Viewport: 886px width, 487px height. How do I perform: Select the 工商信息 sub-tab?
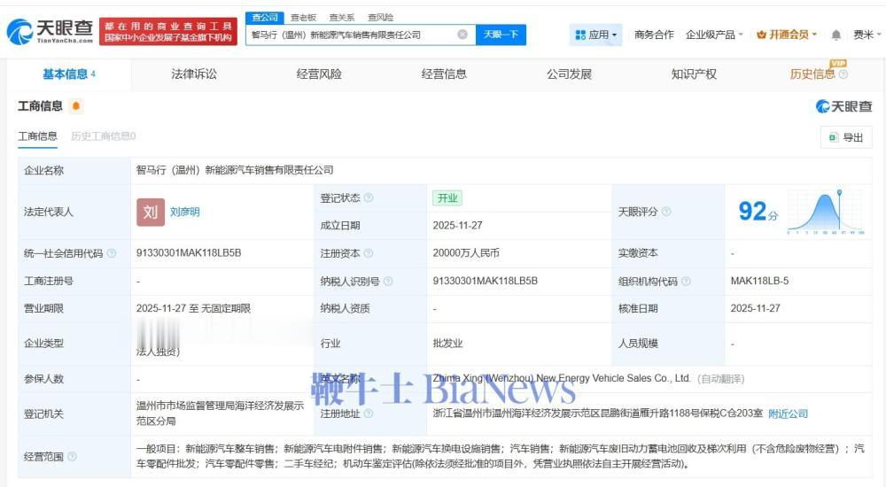coord(37,136)
